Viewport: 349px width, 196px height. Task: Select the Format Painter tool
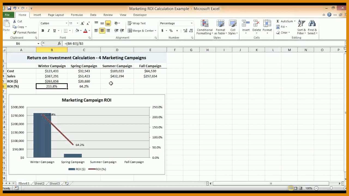[25, 32]
